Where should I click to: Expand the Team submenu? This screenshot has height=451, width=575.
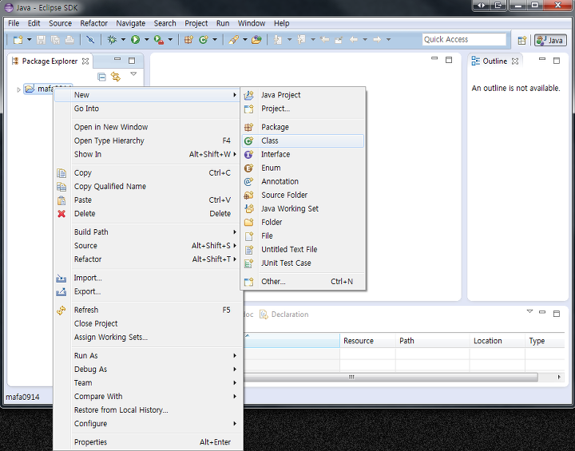tap(148, 383)
